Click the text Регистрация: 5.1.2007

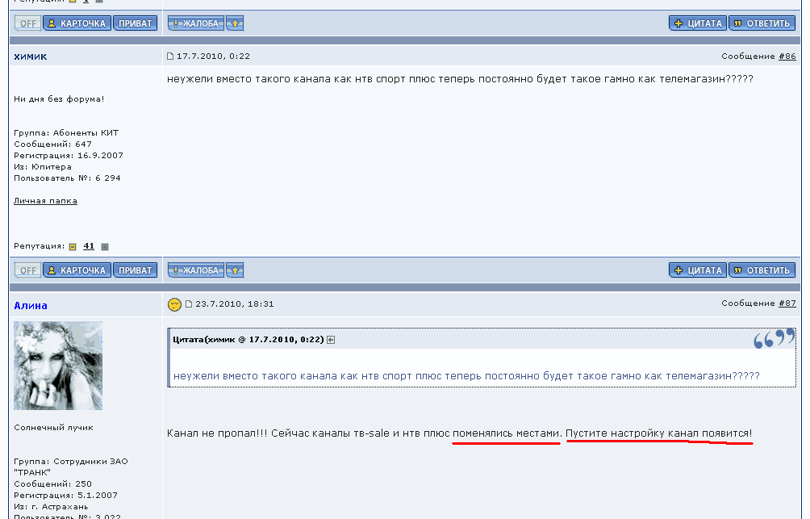[65, 496]
